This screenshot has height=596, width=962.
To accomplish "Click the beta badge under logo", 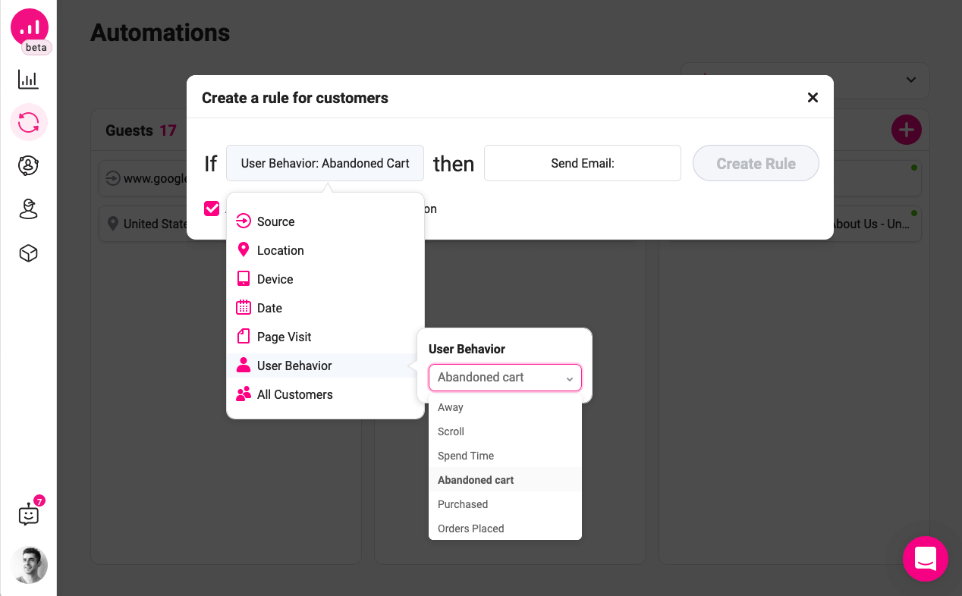I will [36, 47].
